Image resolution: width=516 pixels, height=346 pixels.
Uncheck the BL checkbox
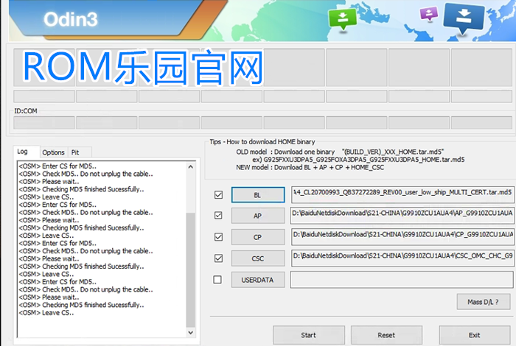[218, 195]
